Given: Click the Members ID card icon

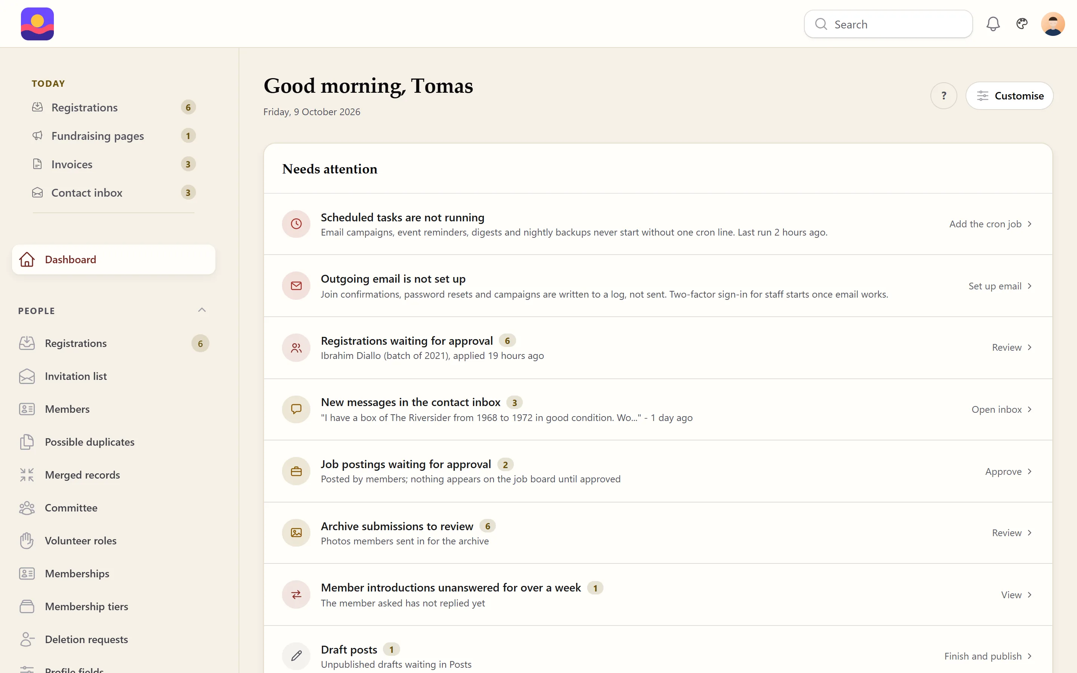Looking at the screenshot, I should click(27, 409).
